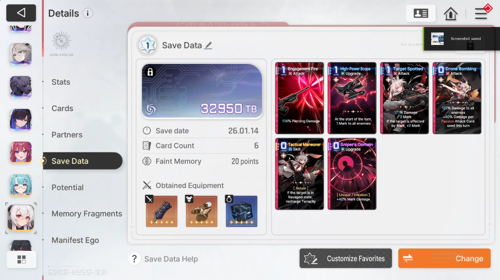This screenshot has height=280, width=500.
Task: Open the hamburger menu
Action: click(x=481, y=14)
